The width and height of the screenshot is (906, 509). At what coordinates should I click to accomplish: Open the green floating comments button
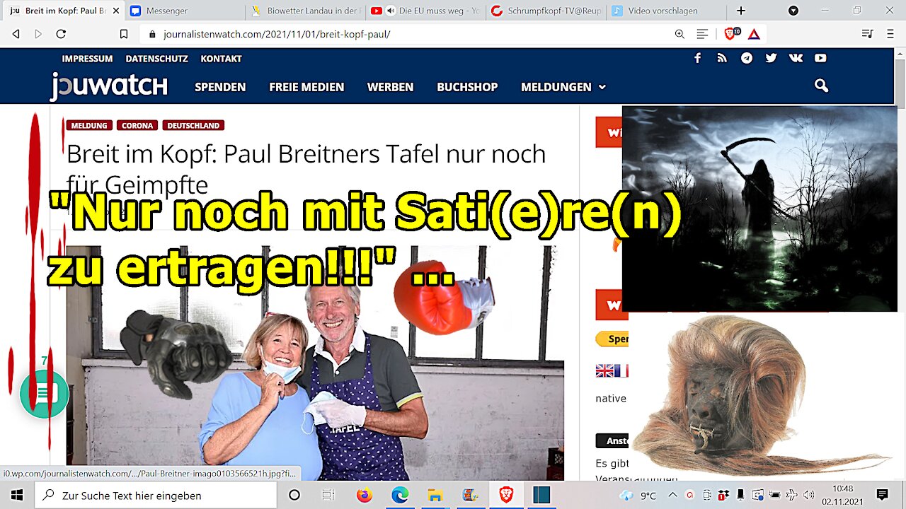pos(45,394)
